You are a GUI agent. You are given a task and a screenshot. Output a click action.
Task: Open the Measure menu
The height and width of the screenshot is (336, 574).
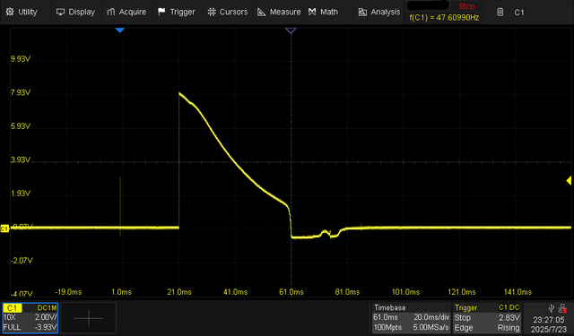[x=279, y=12]
